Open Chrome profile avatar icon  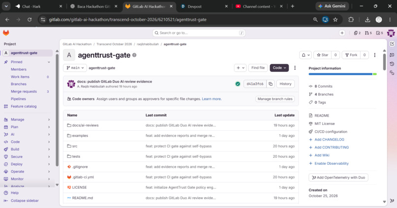[x=379, y=20]
